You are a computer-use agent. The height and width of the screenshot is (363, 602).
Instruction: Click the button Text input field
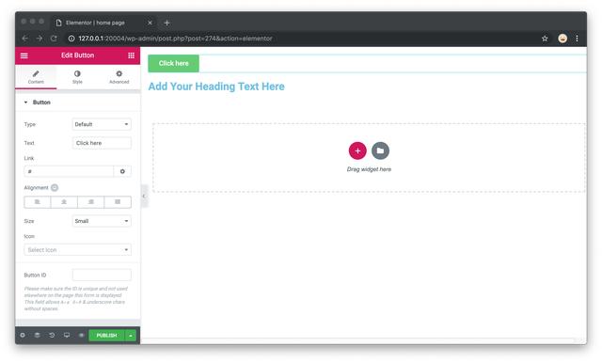coord(102,143)
